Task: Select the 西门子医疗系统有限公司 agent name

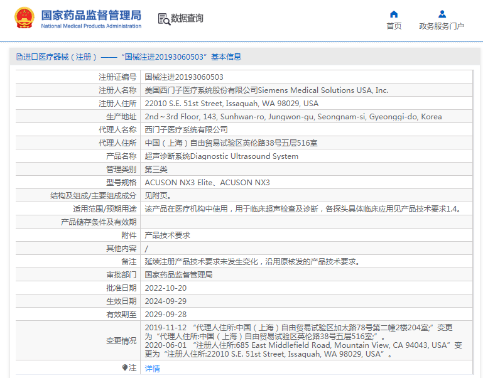Action: (x=186, y=130)
